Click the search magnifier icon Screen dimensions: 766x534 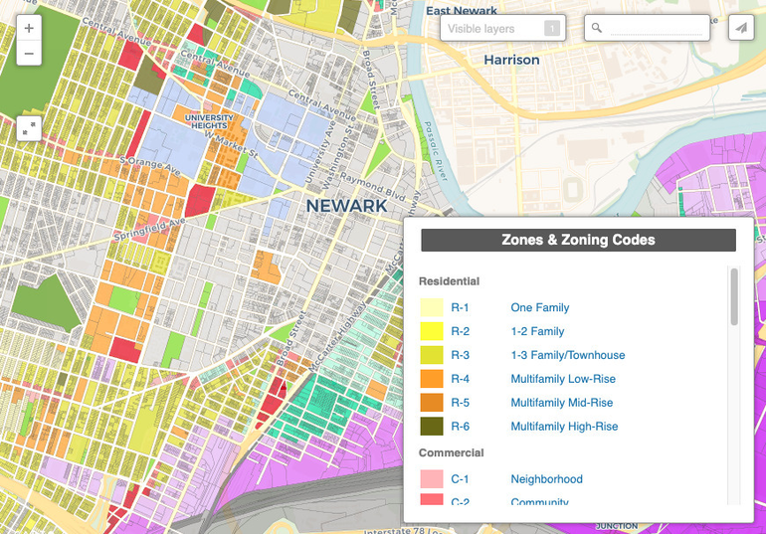(597, 29)
